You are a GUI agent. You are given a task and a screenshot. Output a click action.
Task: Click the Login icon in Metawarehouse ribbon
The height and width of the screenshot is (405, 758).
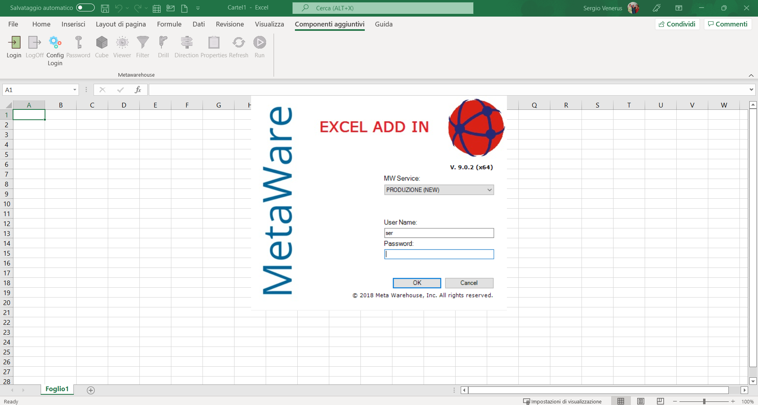(x=14, y=42)
